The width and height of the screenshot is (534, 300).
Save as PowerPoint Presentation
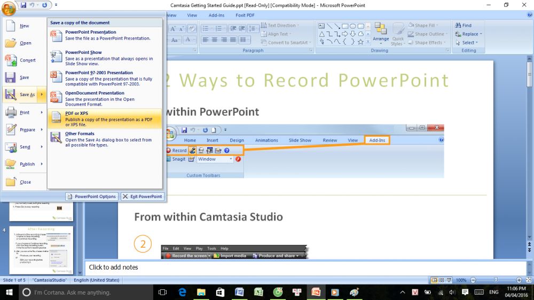click(x=105, y=35)
